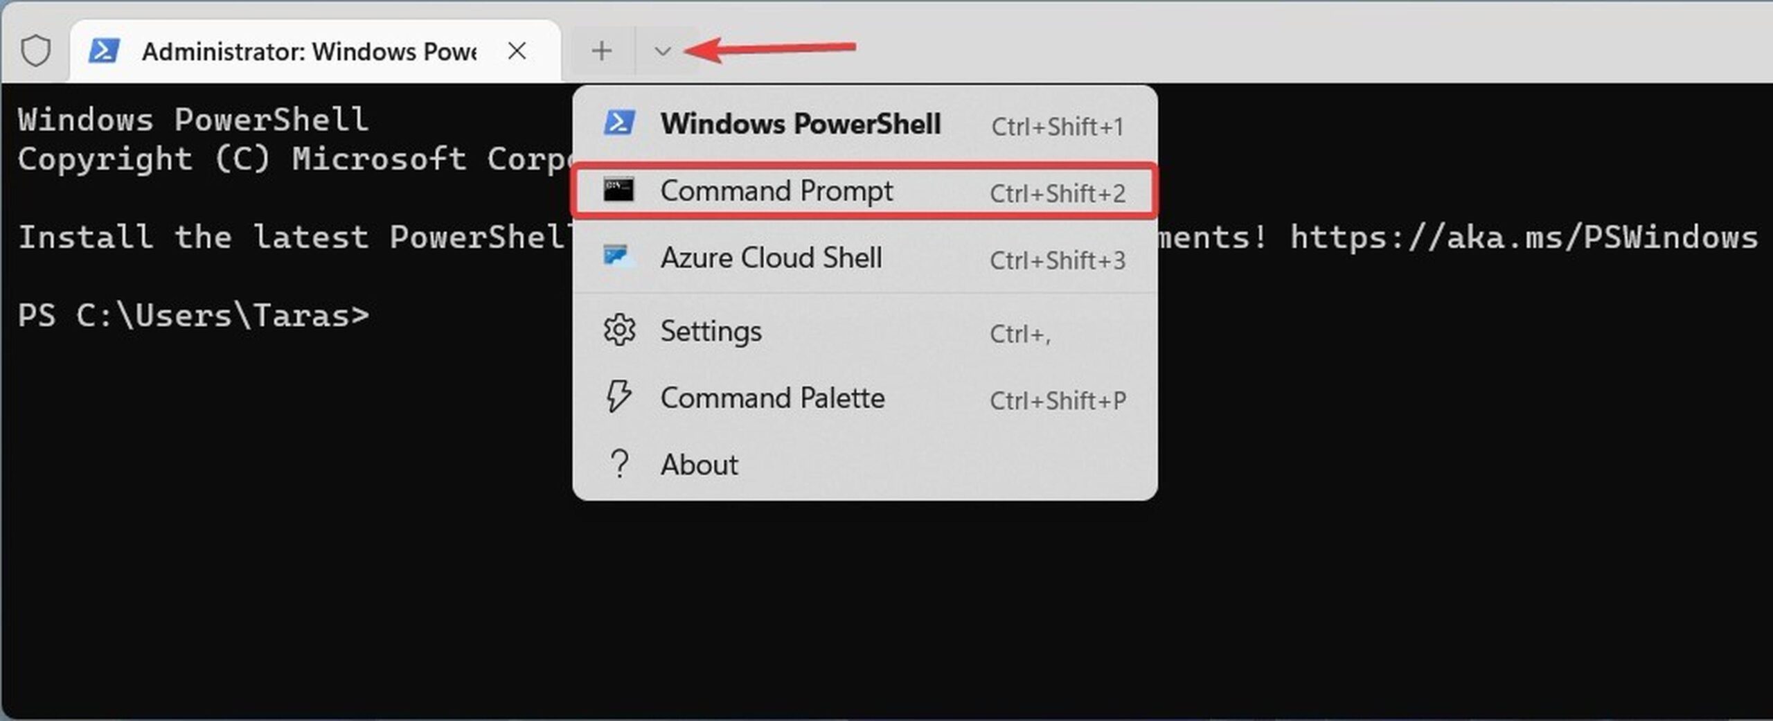
Task: Open the Command Palette
Action: 864,398
